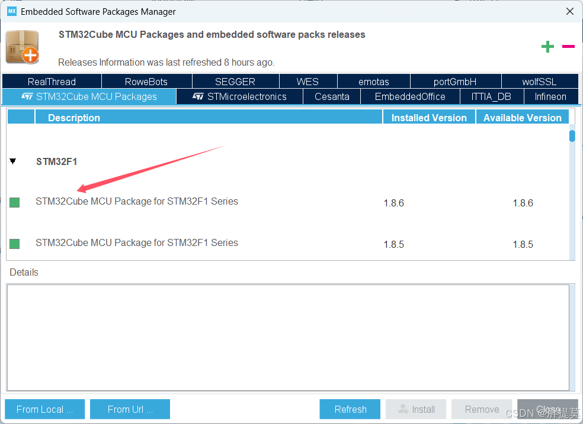
Task: Click the Description column header
Action: pyautogui.click(x=209, y=117)
